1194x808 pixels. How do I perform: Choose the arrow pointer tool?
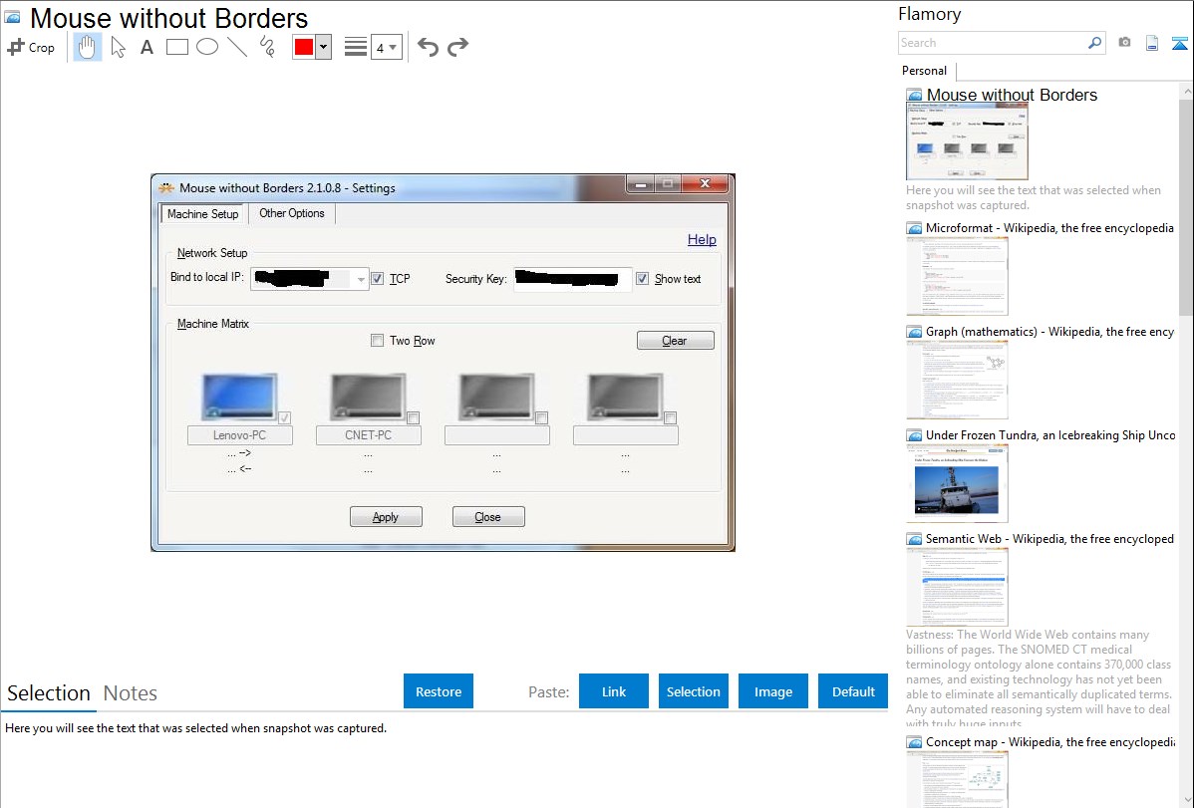pos(118,47)
